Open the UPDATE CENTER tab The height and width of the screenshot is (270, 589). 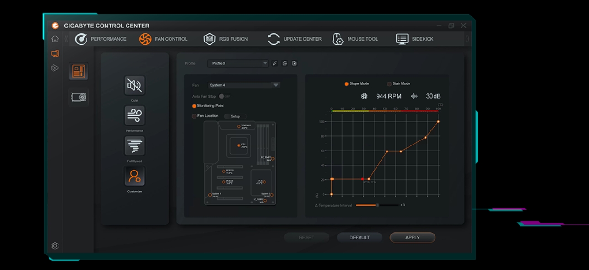pyautogui.click(x=302, y=39)
